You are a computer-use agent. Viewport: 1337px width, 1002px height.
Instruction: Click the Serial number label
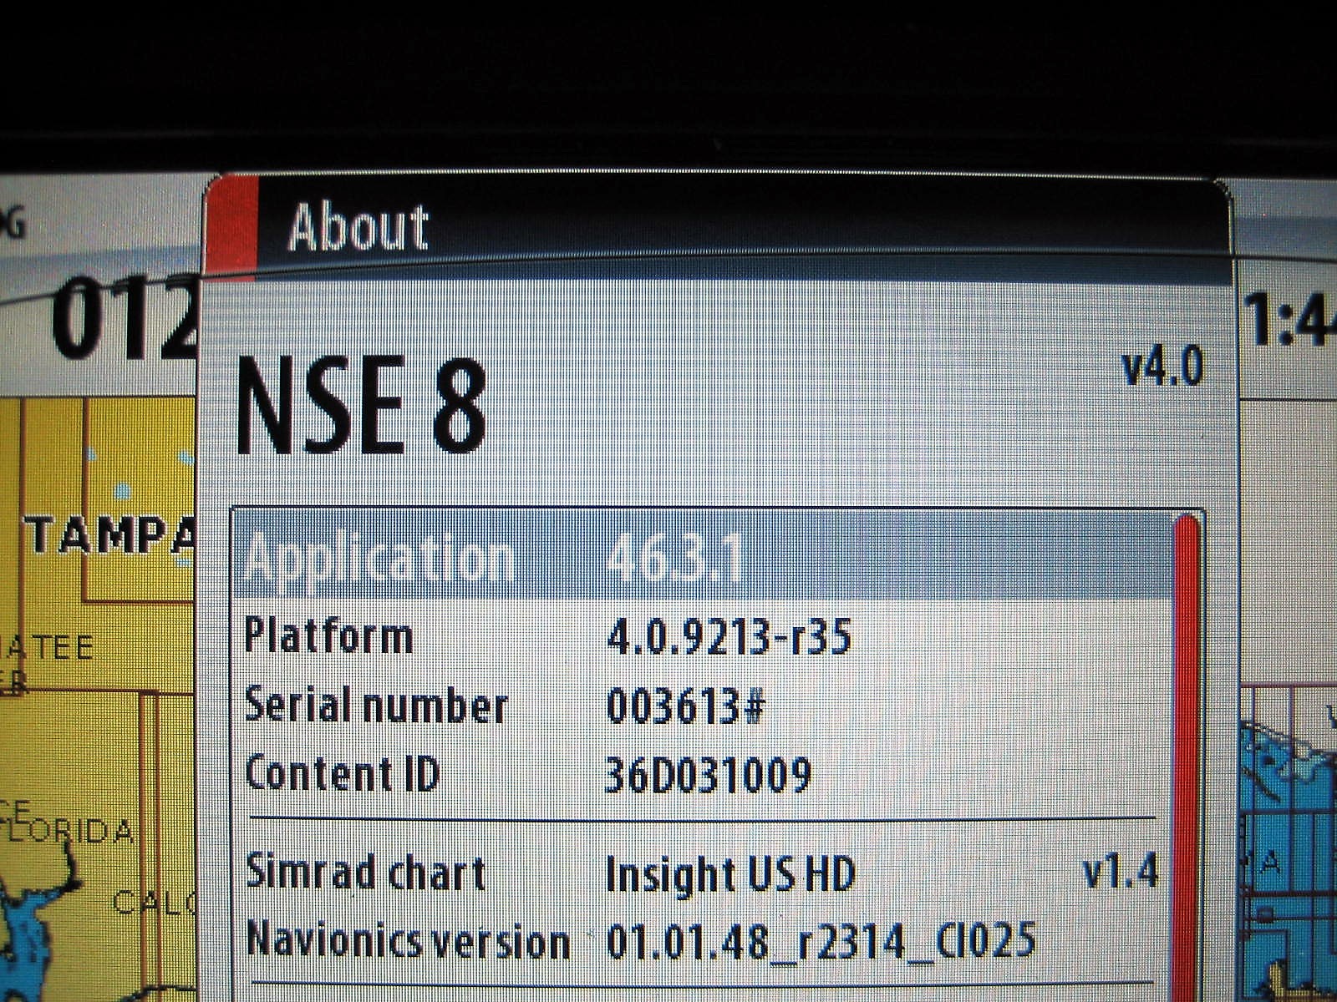[376, 706]
